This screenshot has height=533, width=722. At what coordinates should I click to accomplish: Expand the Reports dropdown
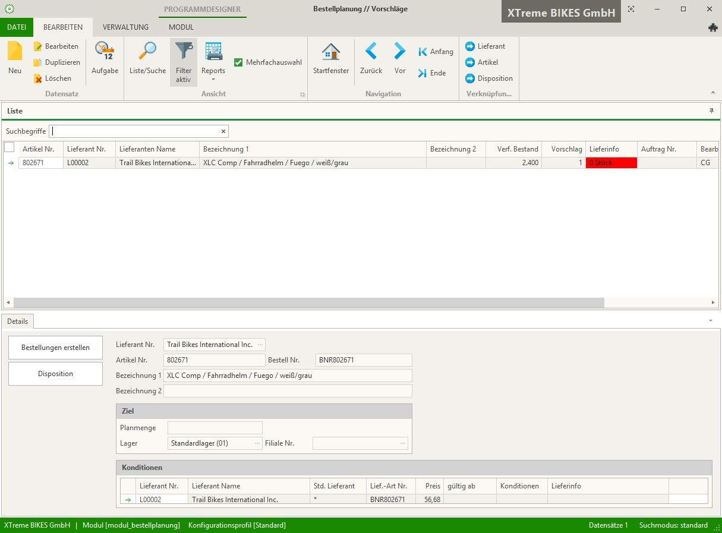pos(213,79)
